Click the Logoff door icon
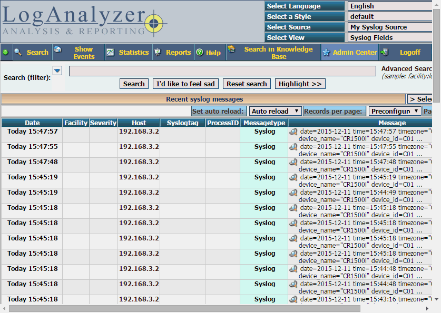 [x=384, y=52]
